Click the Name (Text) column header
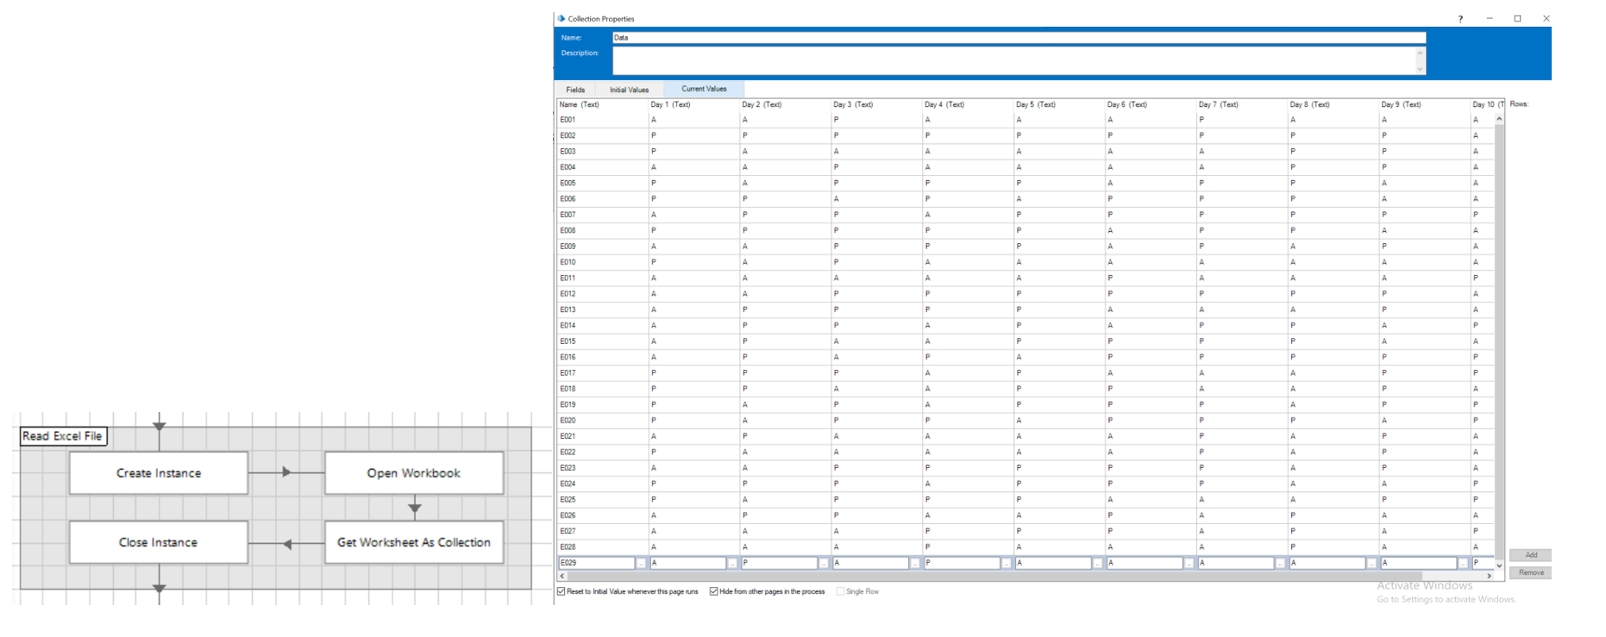This screenshot has height=637, width=1606. (x=602, y=105)
